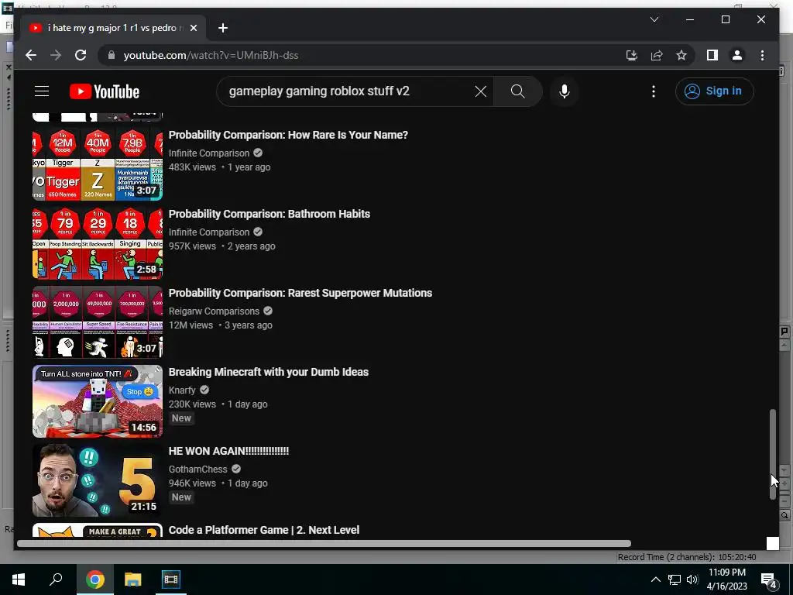The width and height of the screenshot is (793, 595).
Task: Switch to video recorder app in taskbar
Action: click(170, 580)
